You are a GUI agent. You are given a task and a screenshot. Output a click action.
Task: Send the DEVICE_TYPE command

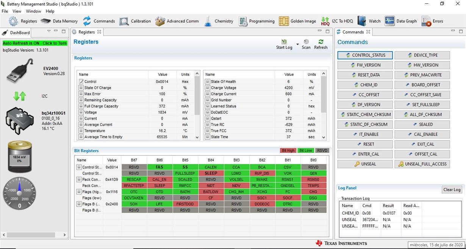tap(422, 55)
